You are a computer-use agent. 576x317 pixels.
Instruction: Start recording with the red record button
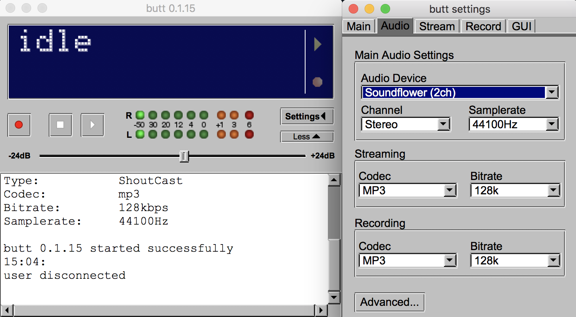tap(19, 125)
